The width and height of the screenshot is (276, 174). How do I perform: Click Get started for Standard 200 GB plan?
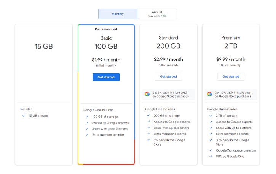tap(168, 77)
